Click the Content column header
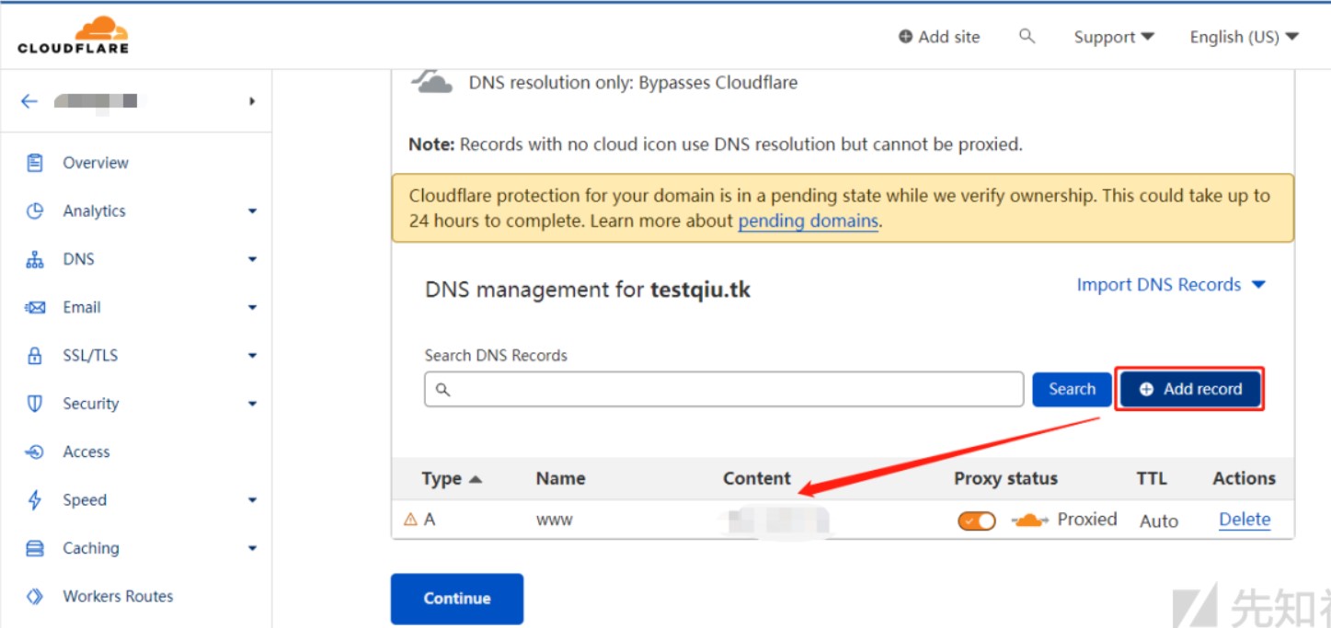This screenshot has width=1331, height=628. (x=757, y=478)
